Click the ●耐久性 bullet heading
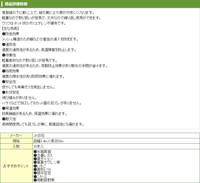Screen dimensions: 200x183 click(9, 119)
